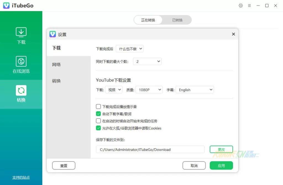Image resolution: width=283 pixels, height=185 pixels.
Task: Select the Convert icon in the sidebar
Action: pyautogui.click(x=21, y=90)
